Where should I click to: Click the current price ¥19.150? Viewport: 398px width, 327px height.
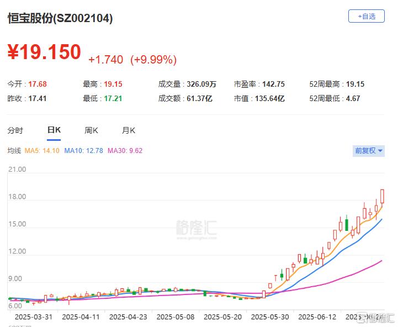(44, 52)
